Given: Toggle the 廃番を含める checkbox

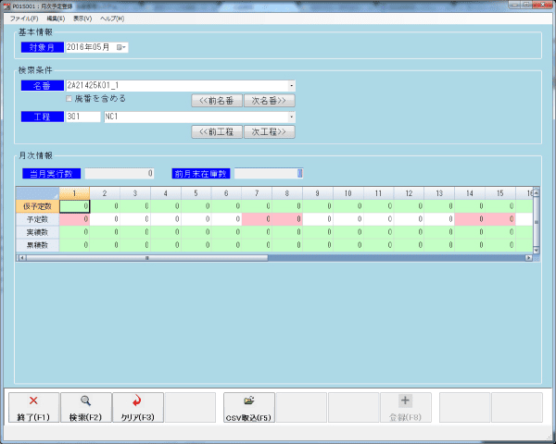Looking at the screenshot, I should (x=69, y=98).
